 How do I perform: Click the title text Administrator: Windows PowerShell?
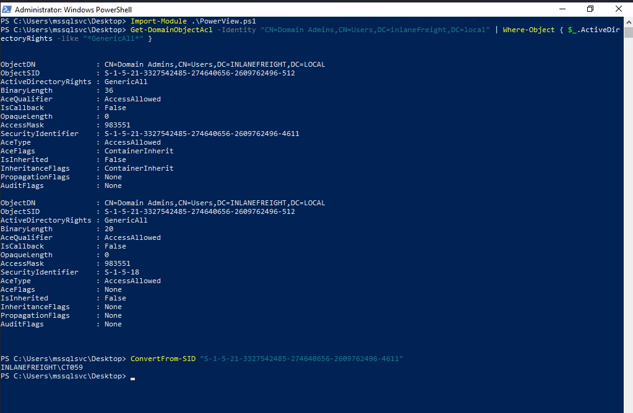tap(73, 10)
